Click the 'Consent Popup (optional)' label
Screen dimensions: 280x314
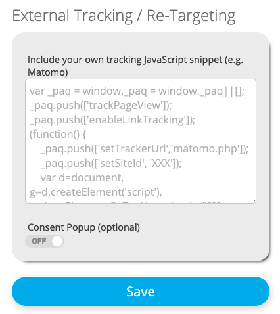(x=83, y=227)
